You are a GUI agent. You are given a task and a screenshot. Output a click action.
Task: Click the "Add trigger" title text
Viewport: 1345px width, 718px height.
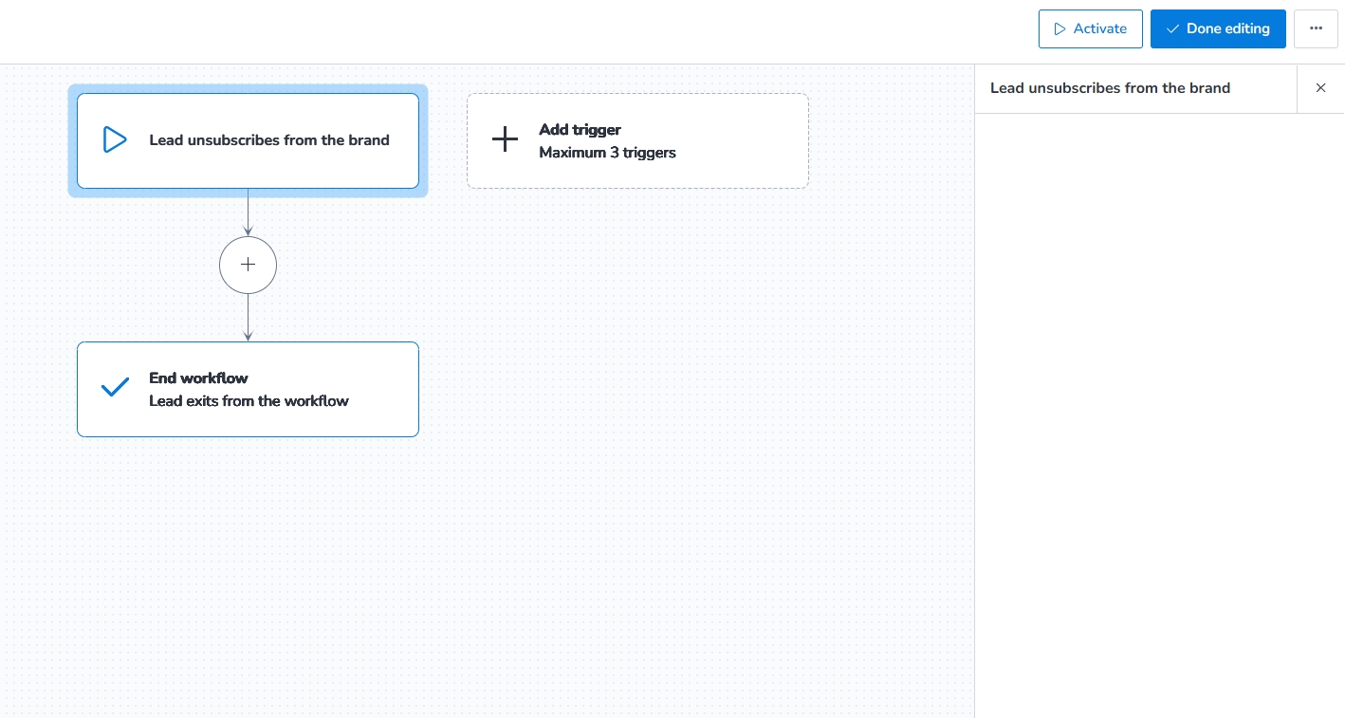[580, 130]
